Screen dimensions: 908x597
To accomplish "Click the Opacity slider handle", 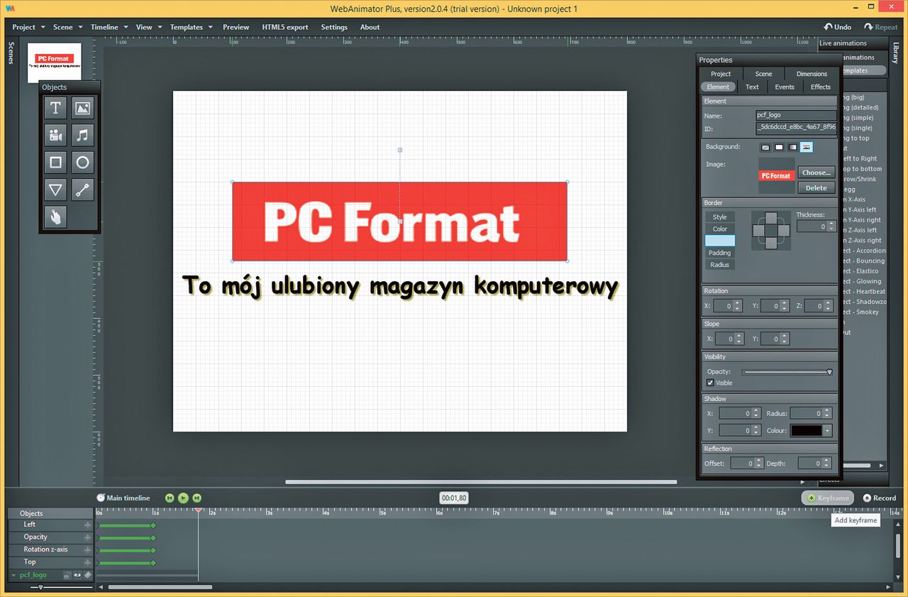I will point(829,372).
